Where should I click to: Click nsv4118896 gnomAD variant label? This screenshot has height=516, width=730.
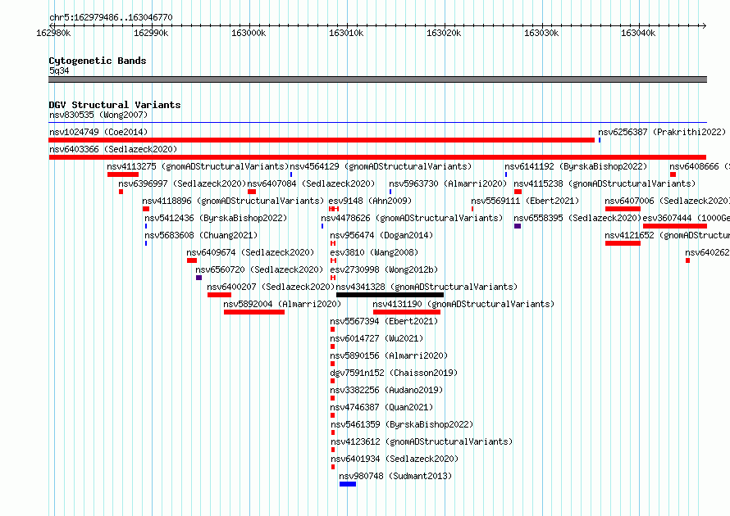point(233,201)
